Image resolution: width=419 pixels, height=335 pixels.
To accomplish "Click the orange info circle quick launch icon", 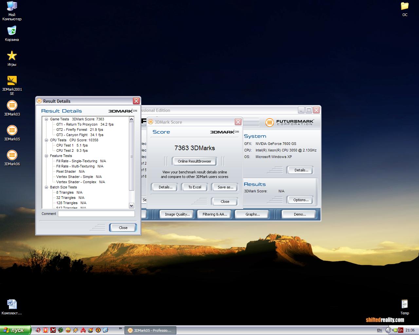I will click(x=98, y=330).
